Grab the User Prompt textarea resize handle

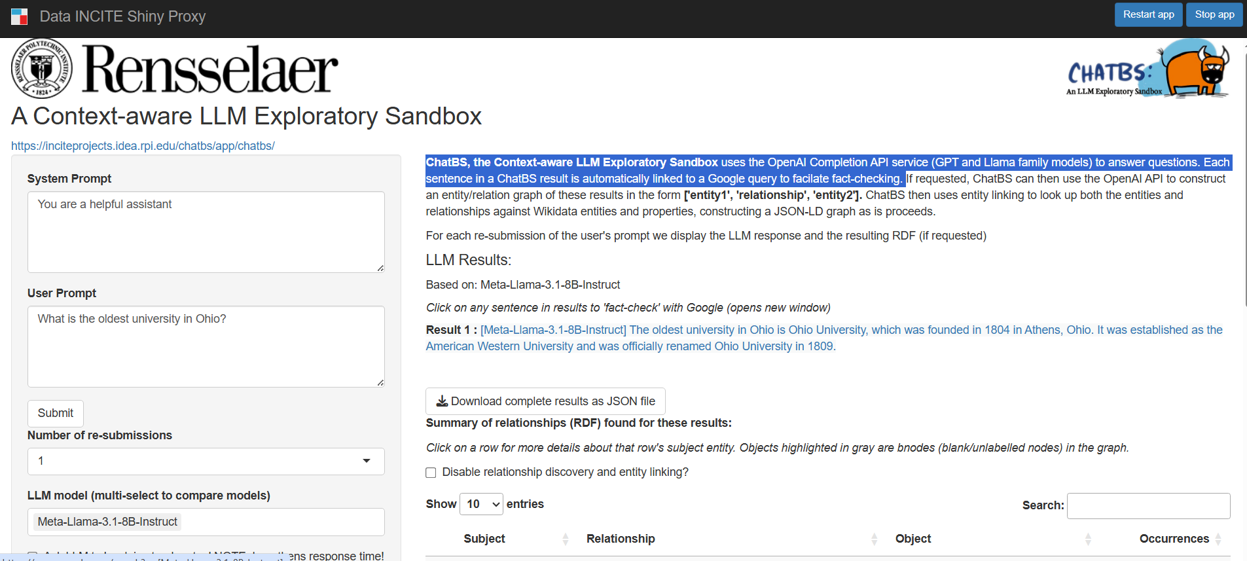tap(380, 382)
